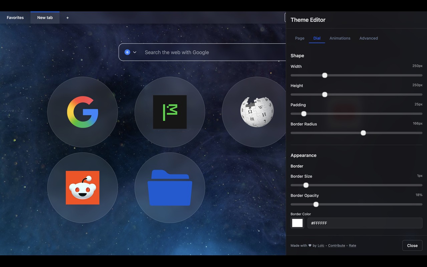The image size is (427, 267).
Task: Click the Google search engine icon
Action: [x=127, y=52]
